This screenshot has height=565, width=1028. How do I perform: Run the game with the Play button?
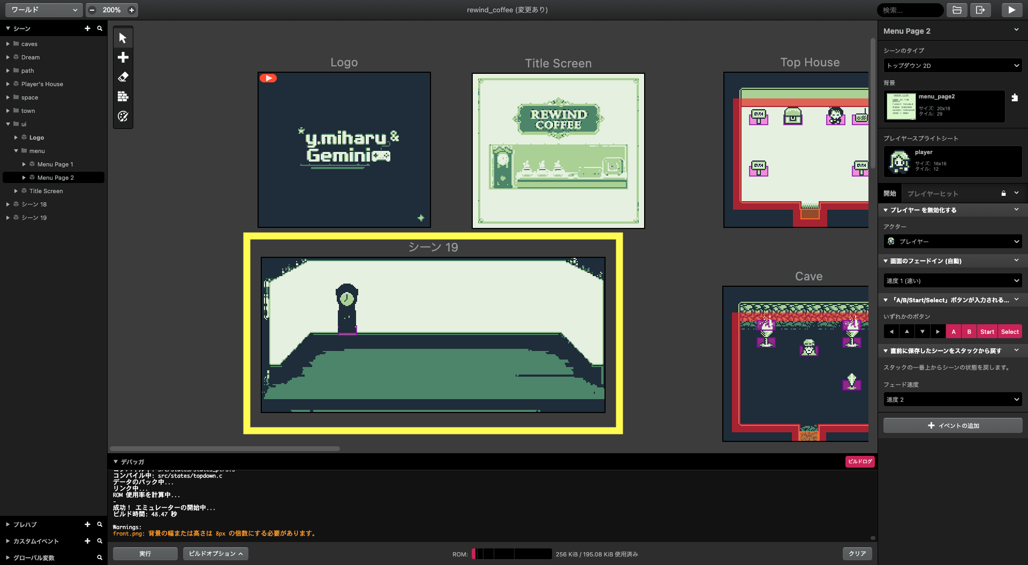tap(1011, 10)
